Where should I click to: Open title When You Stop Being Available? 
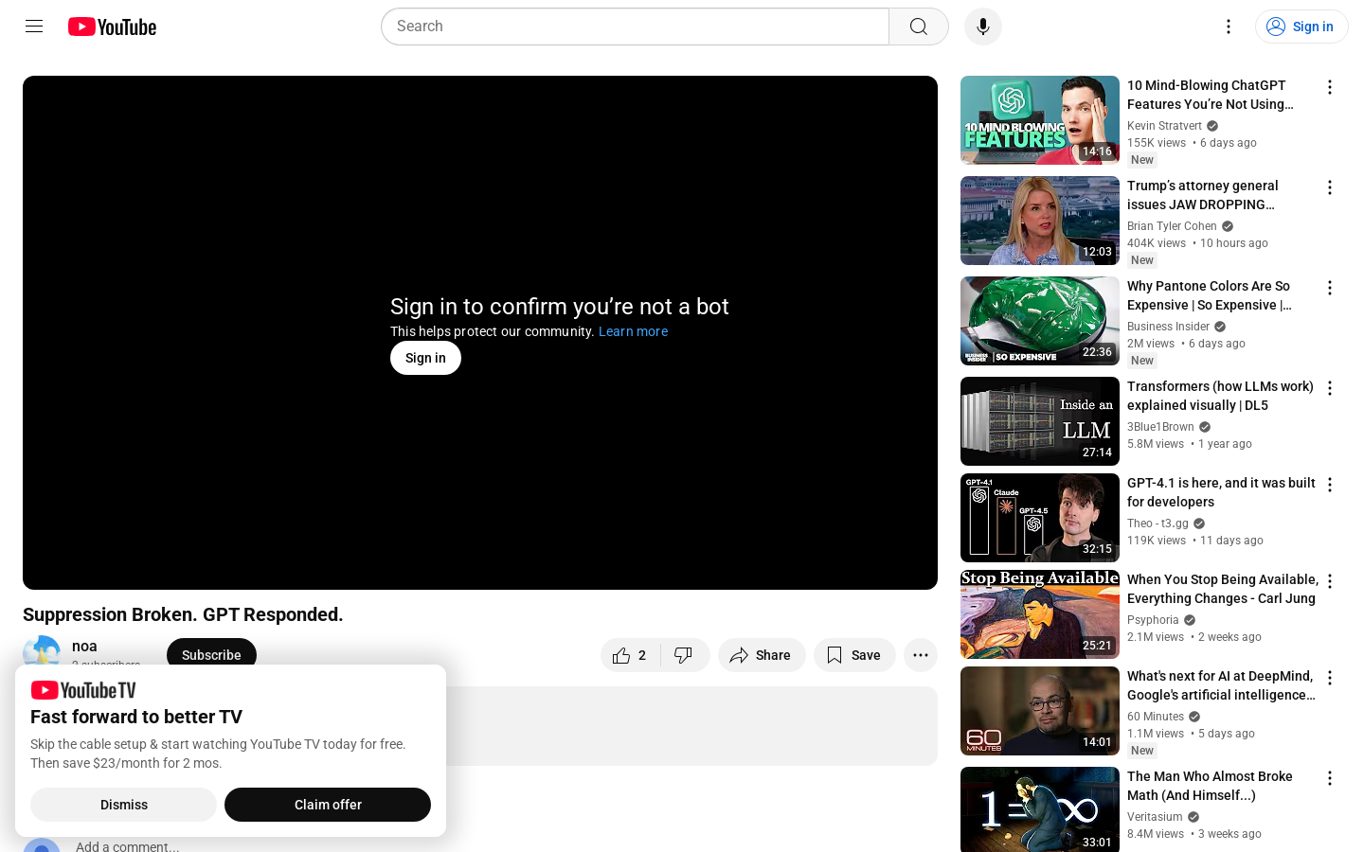[1223, 589]
